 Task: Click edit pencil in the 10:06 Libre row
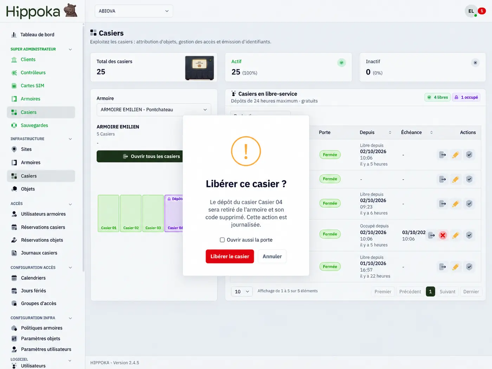455,155
